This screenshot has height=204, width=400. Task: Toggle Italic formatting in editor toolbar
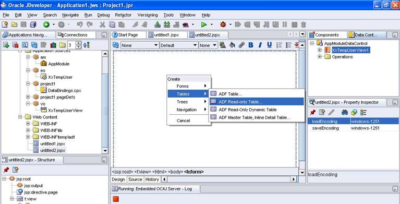[x=260, y=45]
